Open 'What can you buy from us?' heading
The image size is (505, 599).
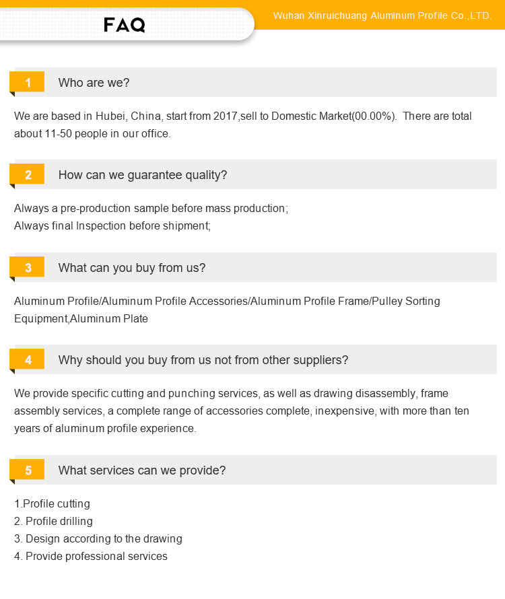(132, 268)
